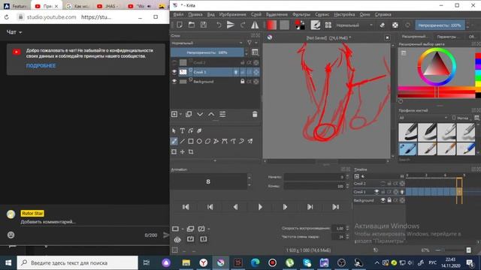Click the mirror horizontally icon in the toolbar

click(x=255, y=25)
